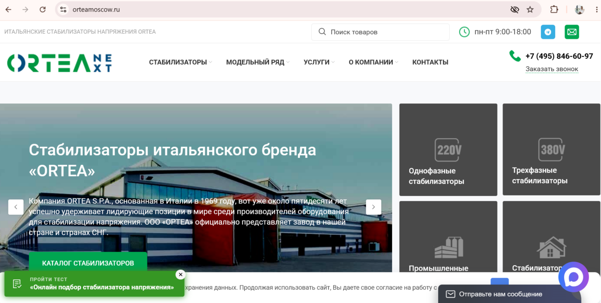
Task: Click the Поиск товаров search field
Action: click(380, 32)
